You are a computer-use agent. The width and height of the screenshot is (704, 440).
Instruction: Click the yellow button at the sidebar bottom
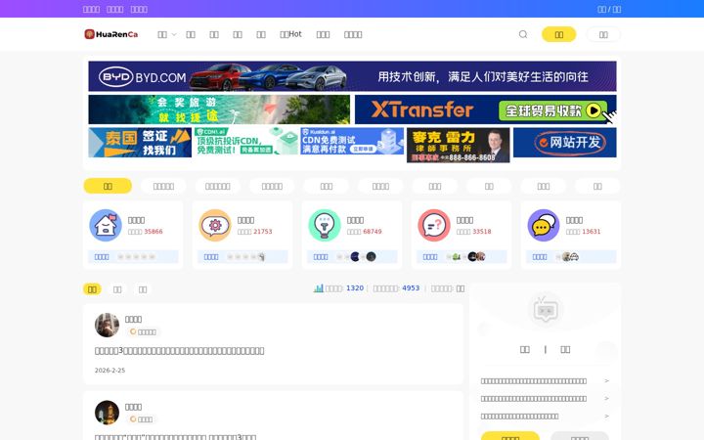[510, 436]
